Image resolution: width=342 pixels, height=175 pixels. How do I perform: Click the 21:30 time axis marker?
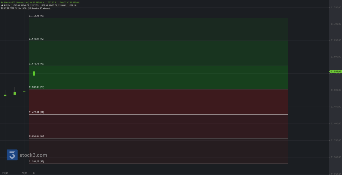(5, 173)
